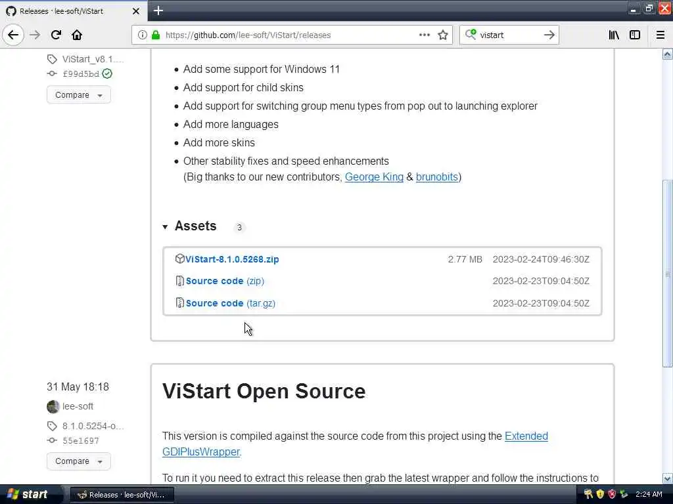The width and height of the screenshot is (673, 504).
Task: Open the browser home page icon
Action: [x=77, y=35]
